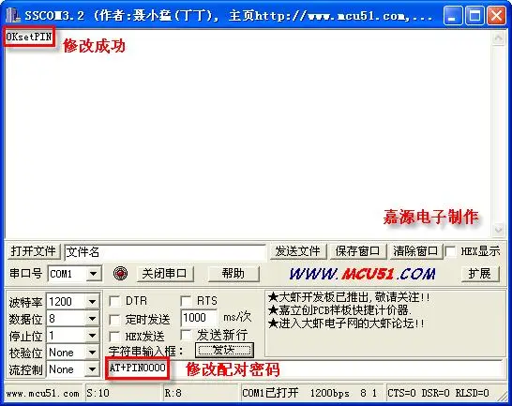The height and width of the screenshot is (406, 512).
Task: Open the 校验位 None dropdown
Action: (93, 353)
